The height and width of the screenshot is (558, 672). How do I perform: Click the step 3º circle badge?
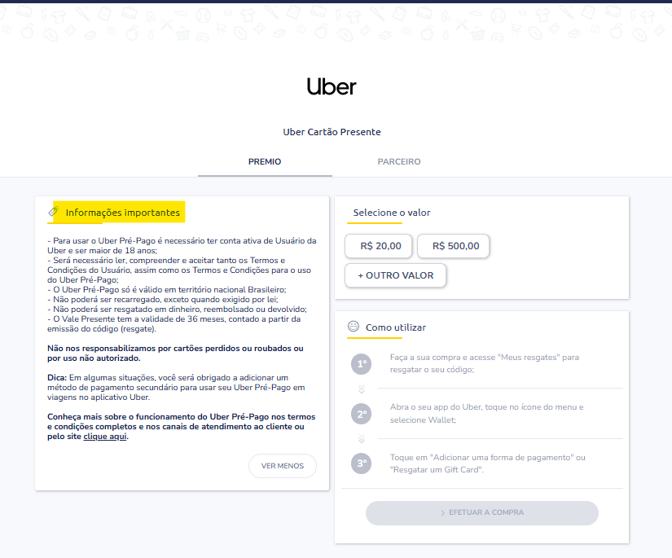coord(361,464)
